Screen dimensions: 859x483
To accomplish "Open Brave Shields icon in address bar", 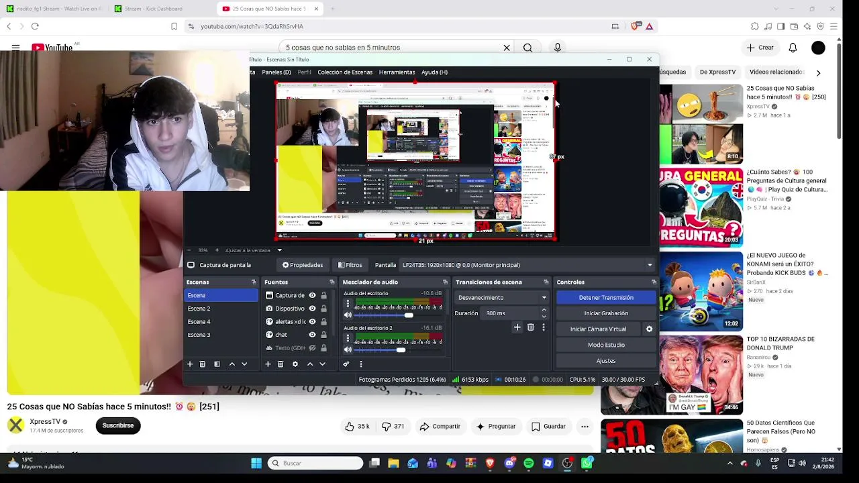I will (x=635, y=26).
